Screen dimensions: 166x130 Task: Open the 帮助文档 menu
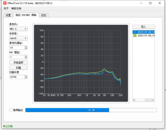click(16, 9)
